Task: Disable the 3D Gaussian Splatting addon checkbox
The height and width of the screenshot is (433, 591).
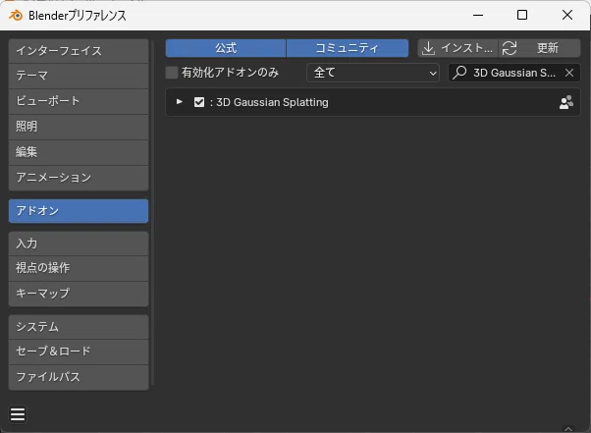Action: click(199, 102)
